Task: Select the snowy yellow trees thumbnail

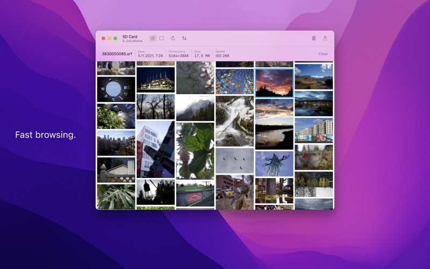Action: [314, 184]
